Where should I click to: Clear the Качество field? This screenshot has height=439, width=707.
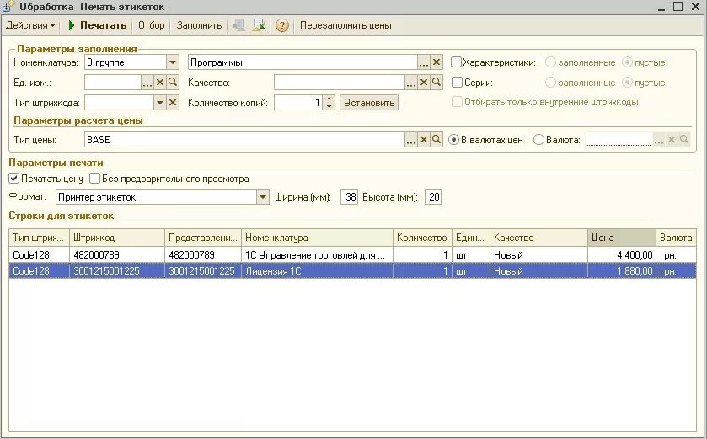coord(423,83)
